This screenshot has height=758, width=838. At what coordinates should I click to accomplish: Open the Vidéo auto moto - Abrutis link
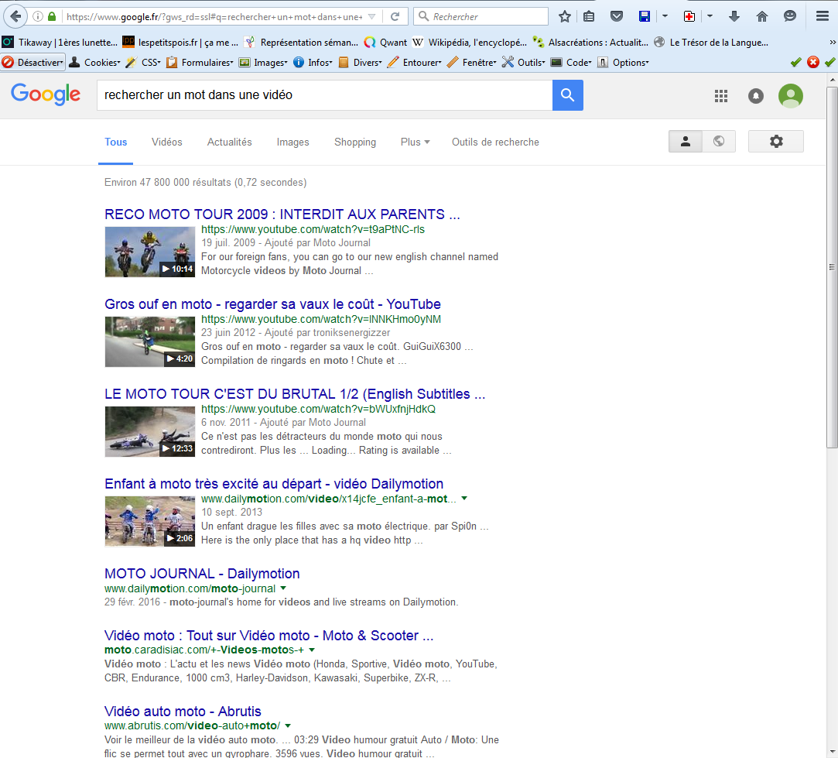click(183, 711)
